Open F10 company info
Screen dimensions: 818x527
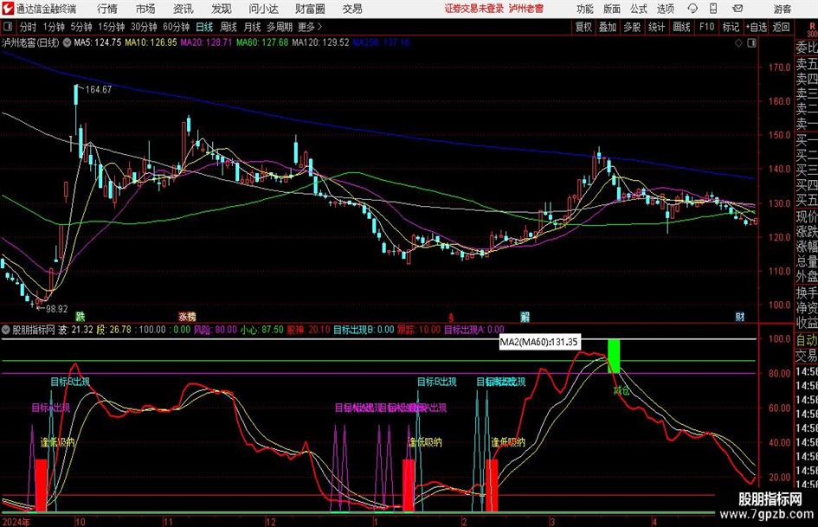point(706,27)
